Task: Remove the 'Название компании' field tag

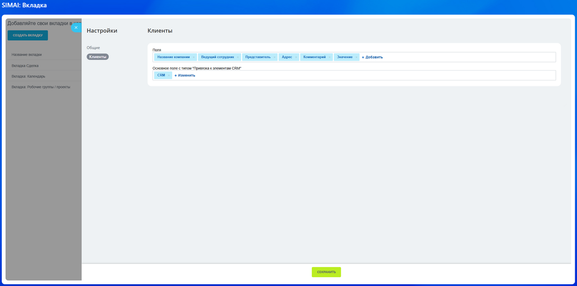Action: pos(193,58)
